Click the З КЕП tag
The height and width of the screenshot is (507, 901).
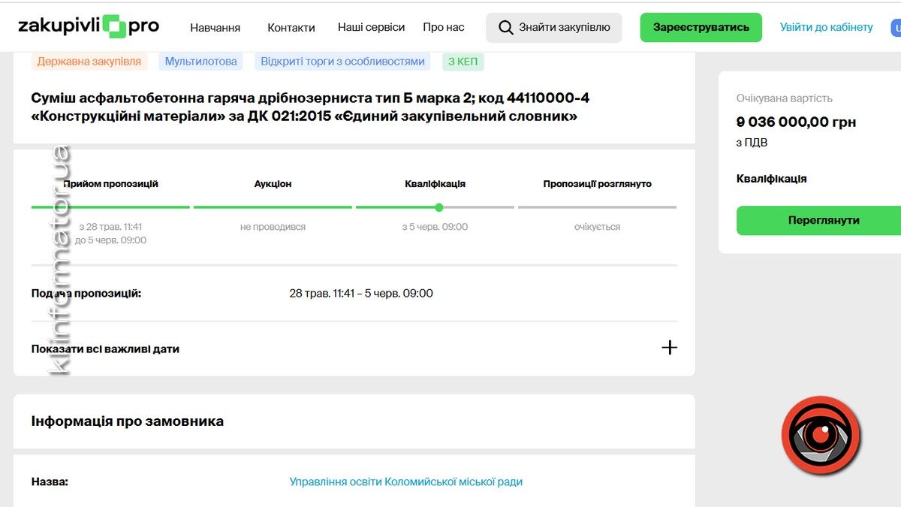463,62
